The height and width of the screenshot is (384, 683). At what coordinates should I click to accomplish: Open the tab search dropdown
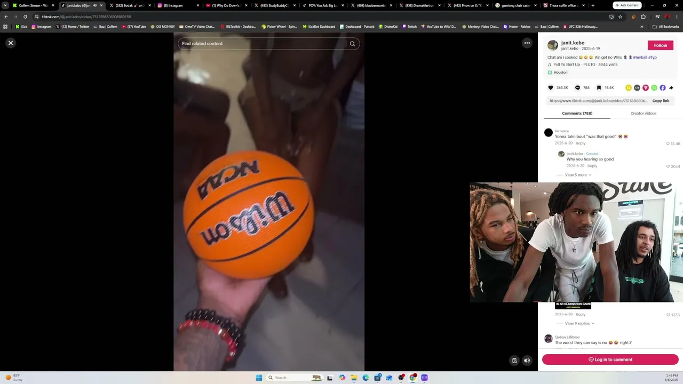pos(5,5)
